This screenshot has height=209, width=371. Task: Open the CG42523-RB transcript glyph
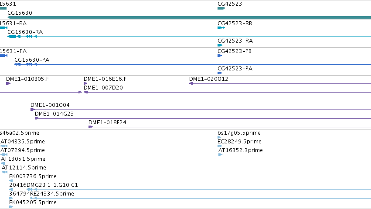pos(221,28)
